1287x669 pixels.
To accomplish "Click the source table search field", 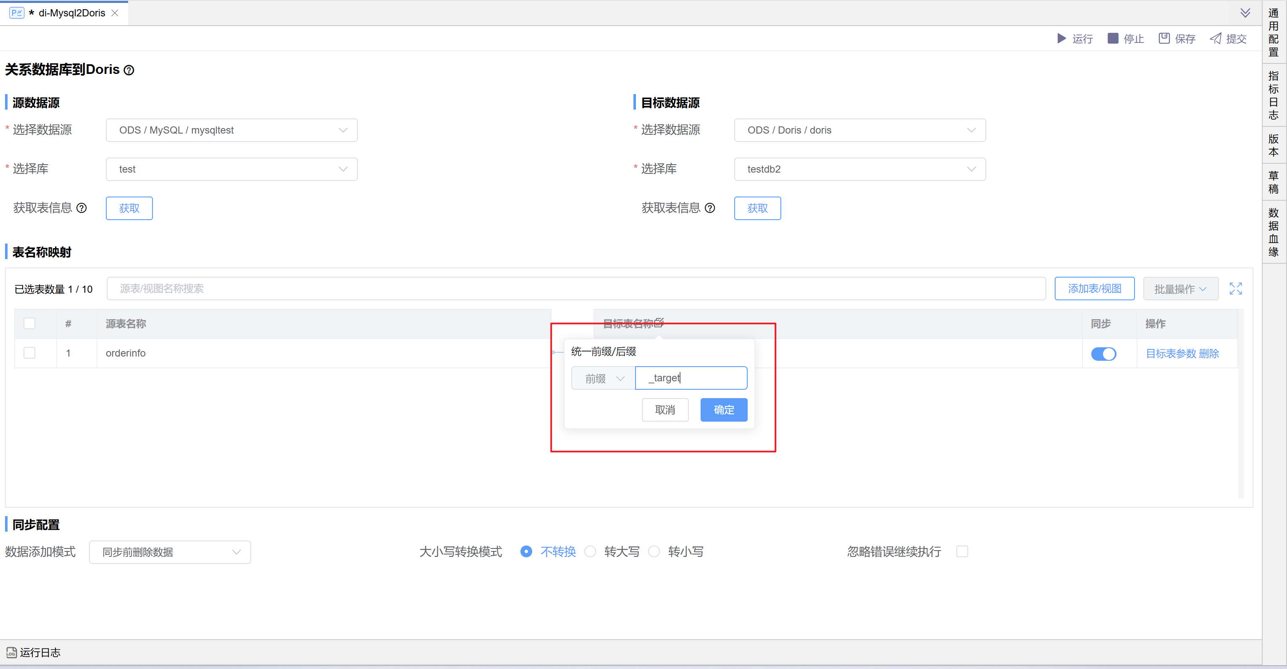I will point(575,289).
